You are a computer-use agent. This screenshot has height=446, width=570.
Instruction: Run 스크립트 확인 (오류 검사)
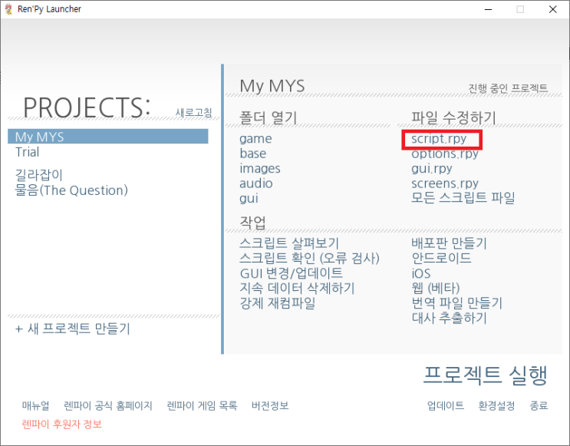(309, 258)
